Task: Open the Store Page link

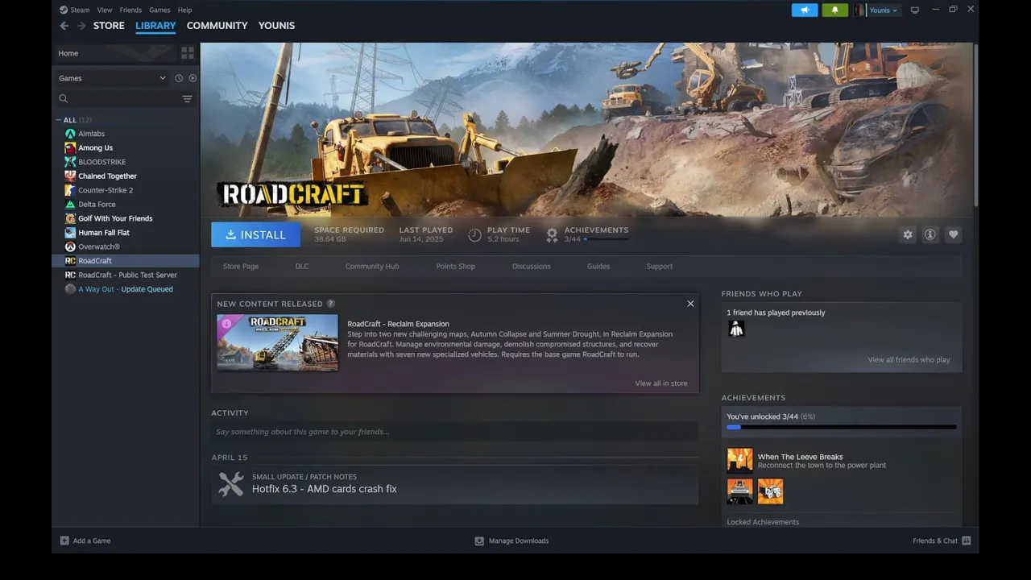Action: pyautogui.click(x=241, y=267)
